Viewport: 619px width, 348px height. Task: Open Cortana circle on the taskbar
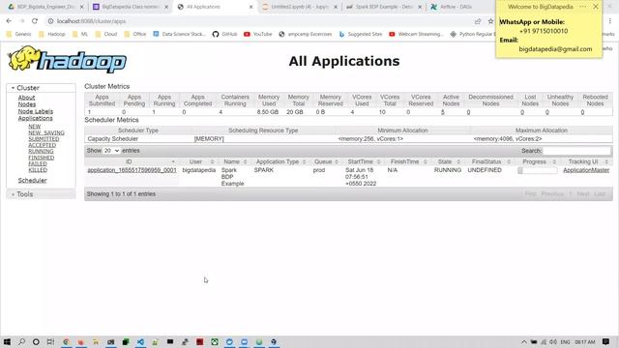click(36, 341)
